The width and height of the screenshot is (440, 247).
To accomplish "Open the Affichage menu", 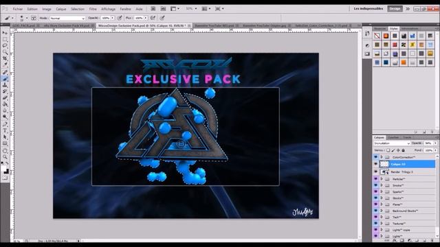I will tap(109, 9).
